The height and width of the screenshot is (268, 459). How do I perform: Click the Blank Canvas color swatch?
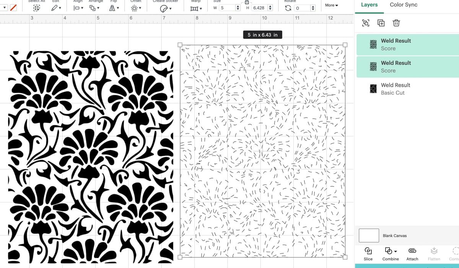tap(368, 235)
